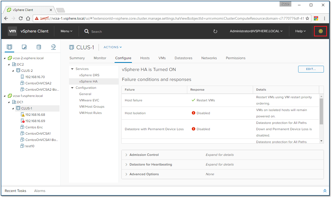Select vSphere DRS in settings list
This screenshot has height=198, width=332.
click(89, 75)
